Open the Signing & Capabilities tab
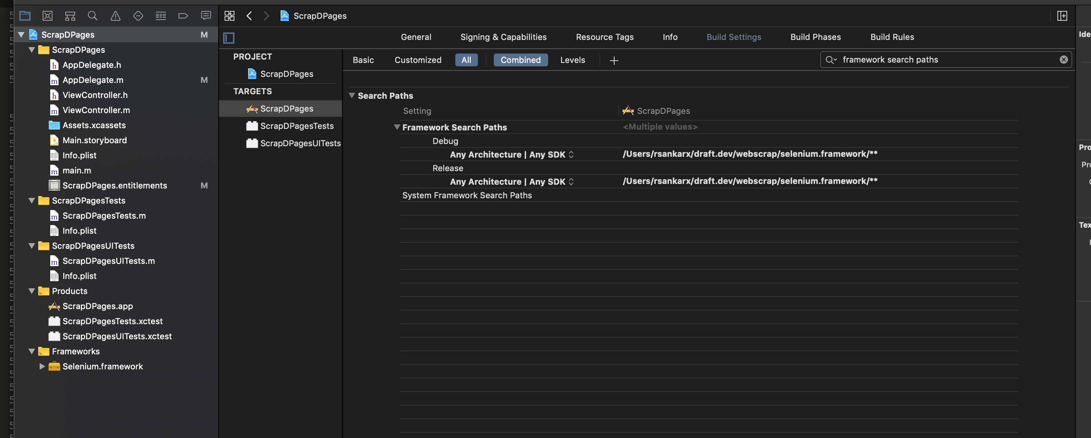Image resolution: width=1091 pixels, height=438 pixels. [x=503, y=37]
